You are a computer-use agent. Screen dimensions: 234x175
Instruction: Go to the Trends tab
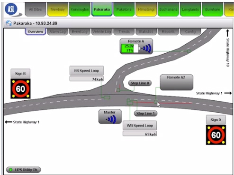point(124,32)
